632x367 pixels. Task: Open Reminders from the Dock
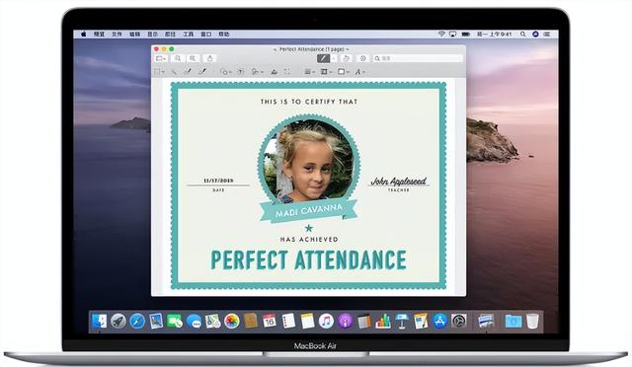(x=288, y=321)
